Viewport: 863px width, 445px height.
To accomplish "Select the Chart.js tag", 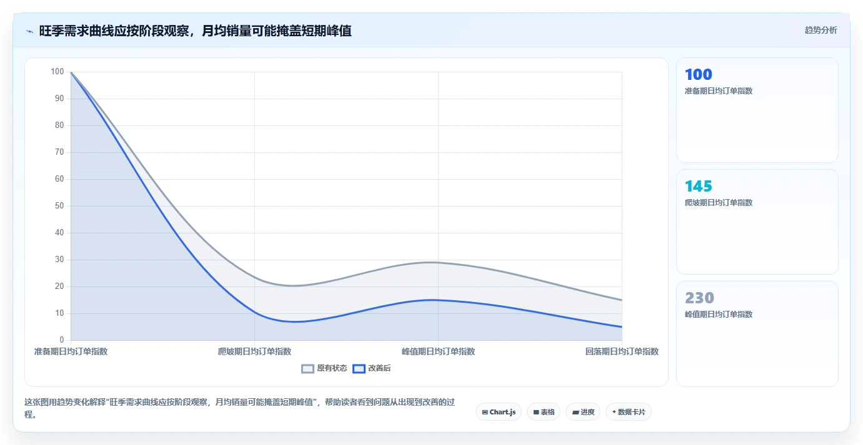I will coord(499,412).
